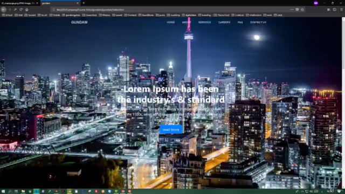Open the page actions three-dot menu
Screen dimensions: 345x194
(292, 10)
